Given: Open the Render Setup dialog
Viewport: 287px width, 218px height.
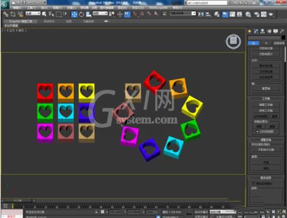Looking at the screenshot, I should 256,14.
